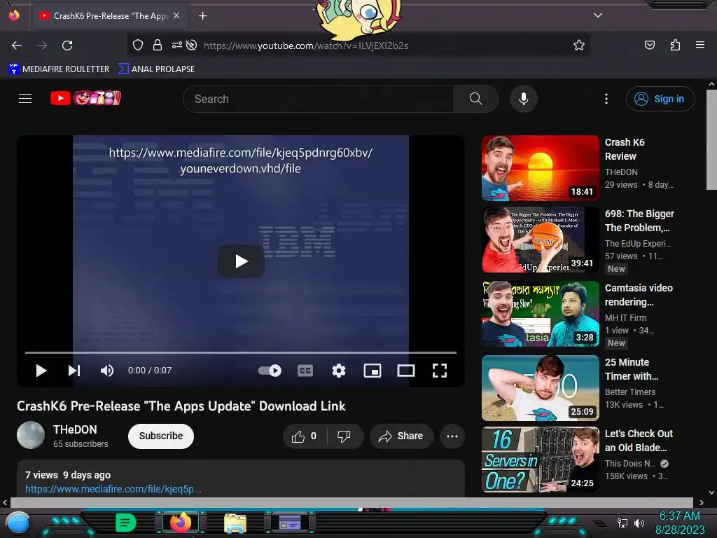Image resolution: width=717 pixels, height=538 pixels.
Task: Open File Explorer from taskbar
Action: pyautogui.click(x=235, y=523)
